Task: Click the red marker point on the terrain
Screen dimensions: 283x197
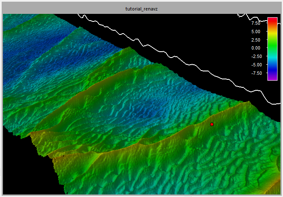Action: [212, 124]
